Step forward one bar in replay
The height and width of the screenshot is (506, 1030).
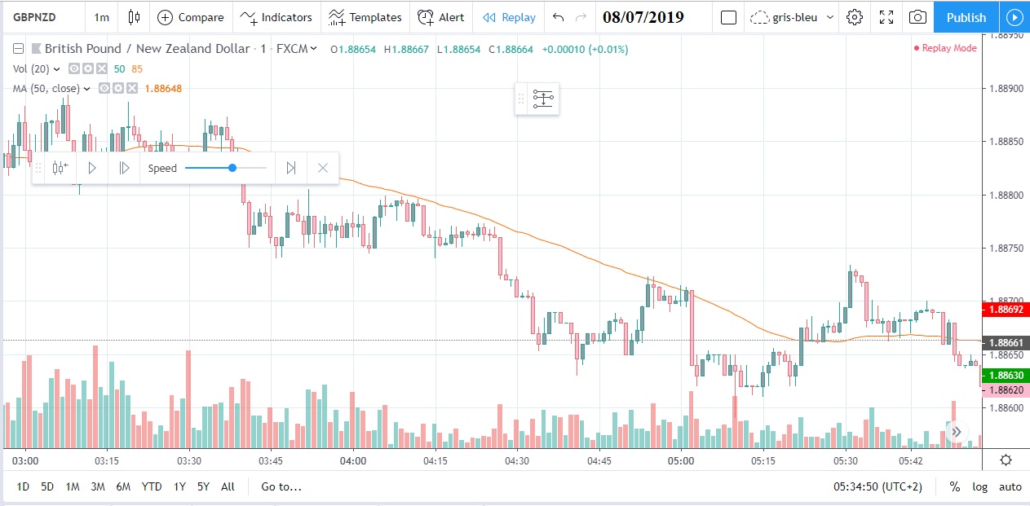[x=124, y=168]
